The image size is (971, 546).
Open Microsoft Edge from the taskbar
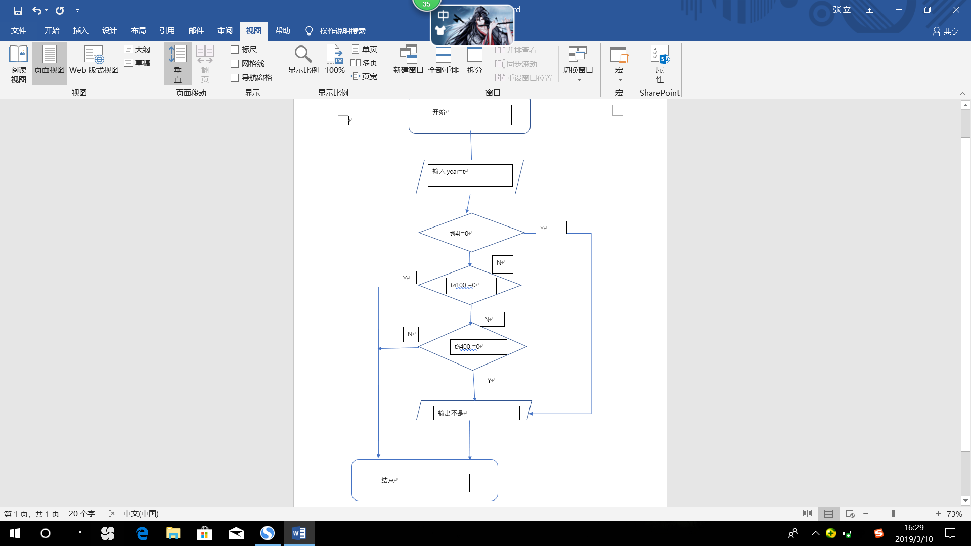click(x=142, y=533)
